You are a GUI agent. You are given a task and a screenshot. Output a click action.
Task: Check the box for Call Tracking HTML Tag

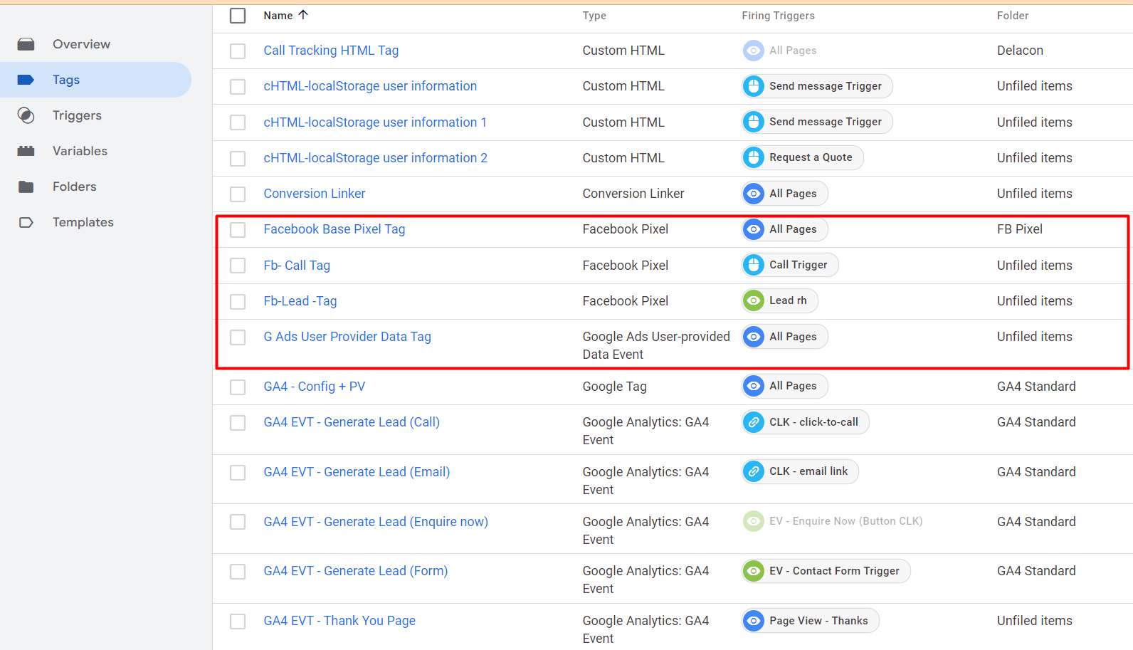coord(238,51)
